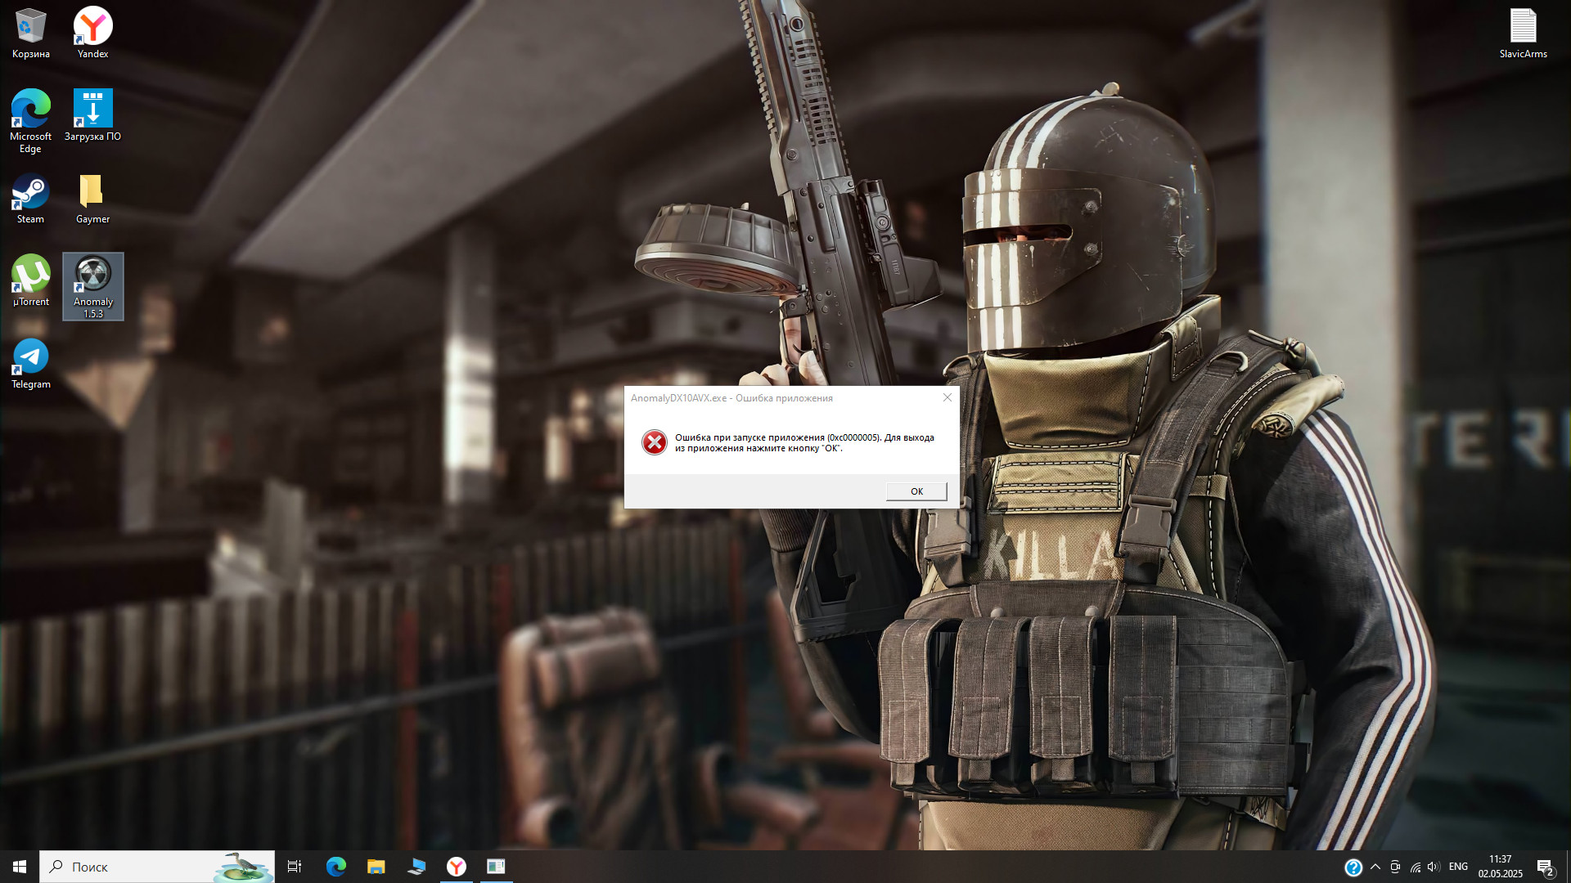Select the Yandex browser desktop shortcut
Screen dimensions: 1571x883
click(x=92, y=34)
